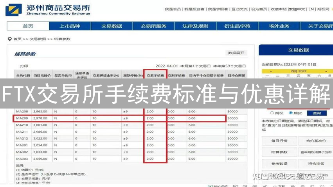The height and width of the screenshot is (187, 333).
Task: Click the MA301 contract code cell
Action: pos(22,145)
